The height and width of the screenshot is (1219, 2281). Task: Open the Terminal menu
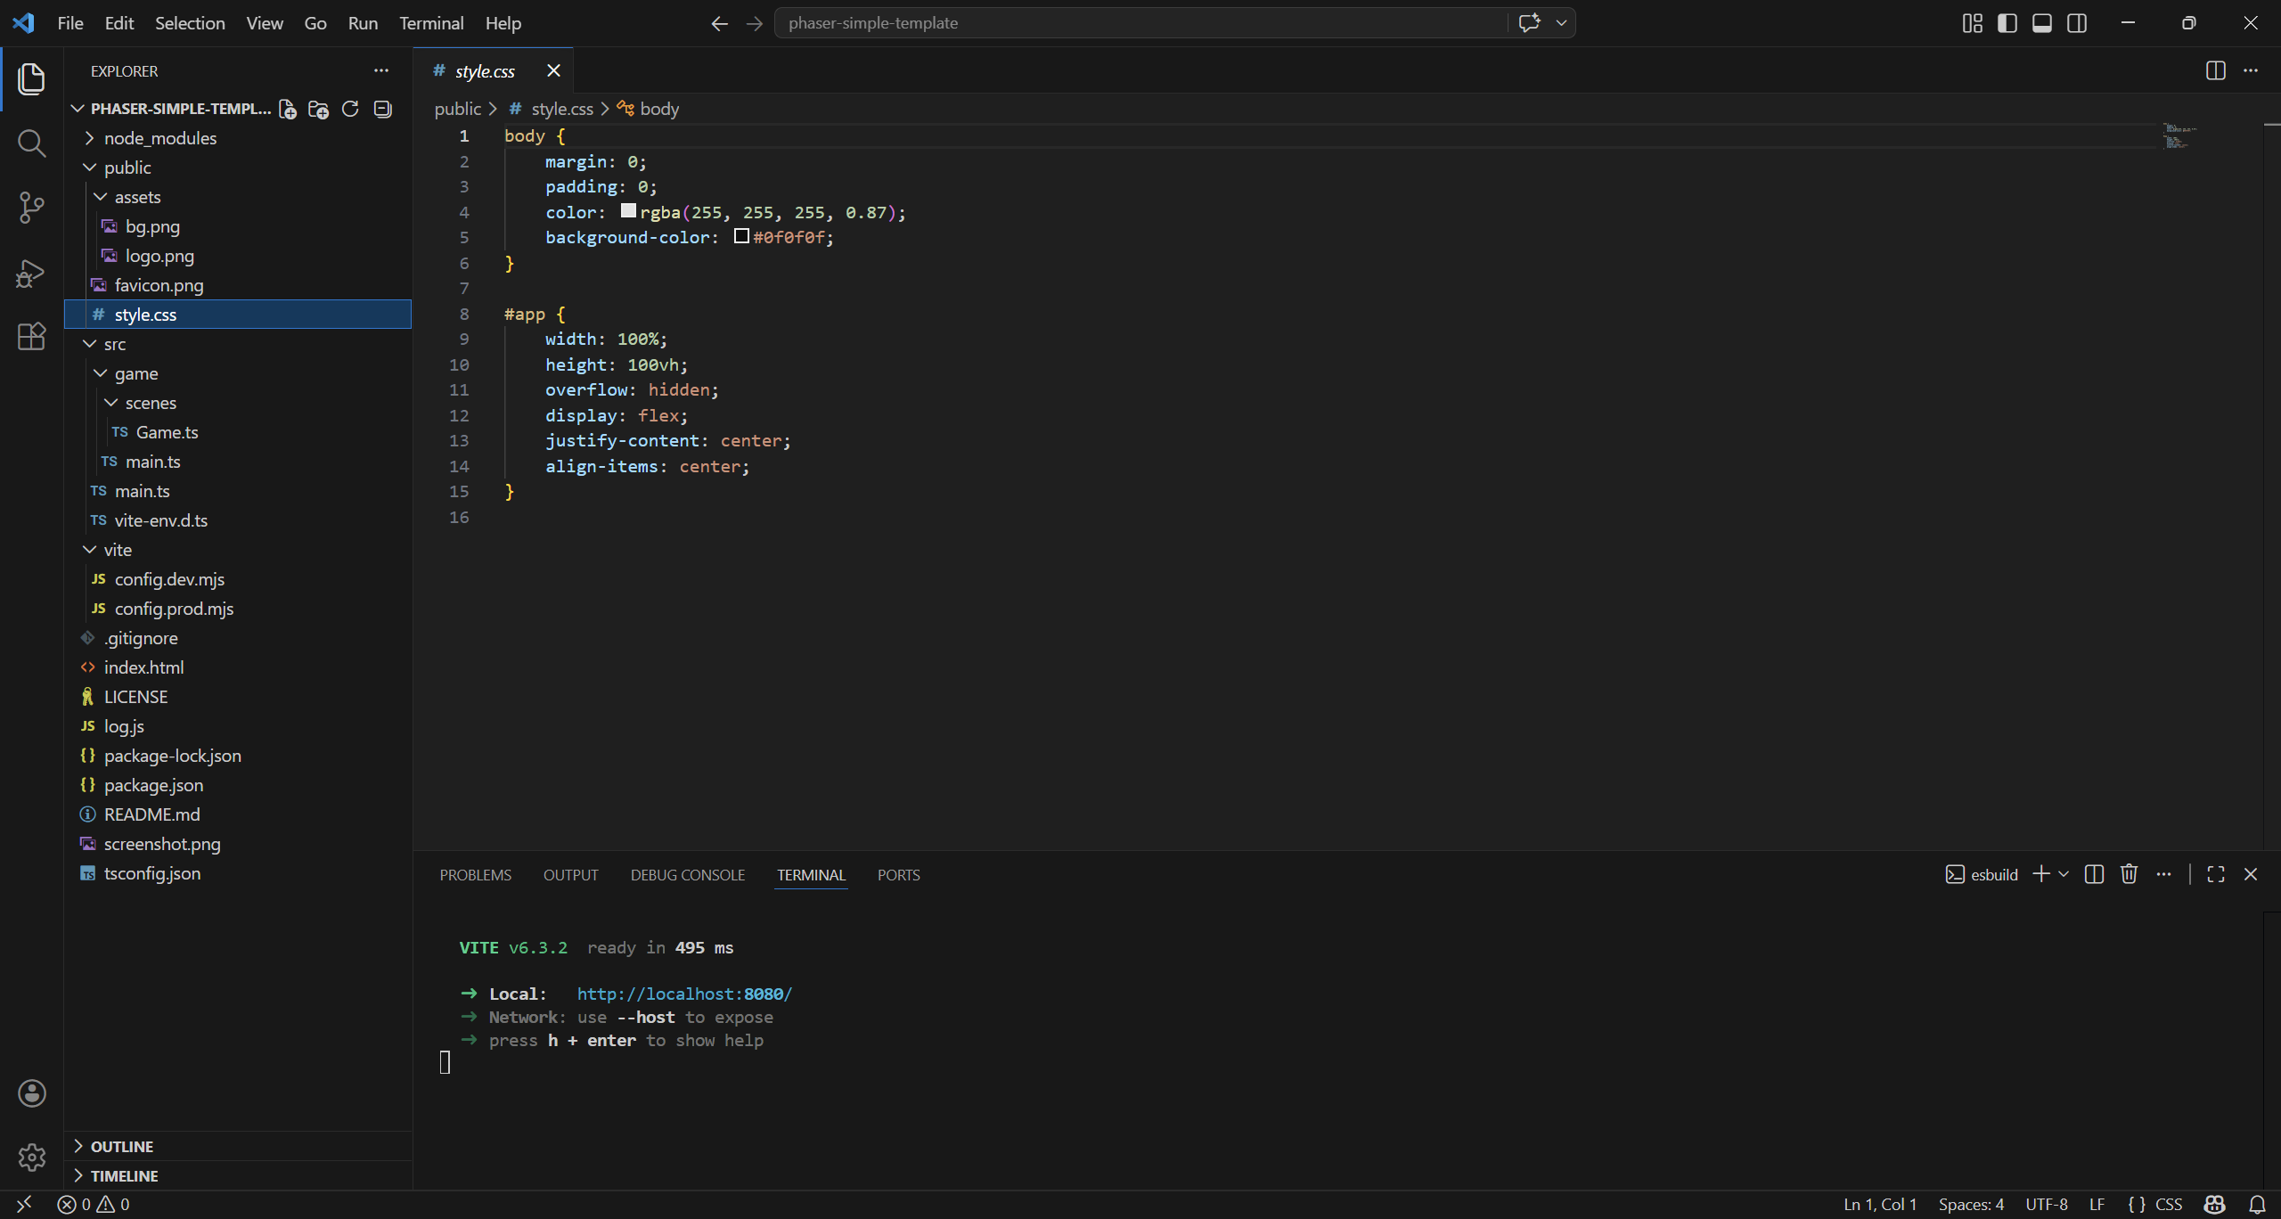point(431,23)
